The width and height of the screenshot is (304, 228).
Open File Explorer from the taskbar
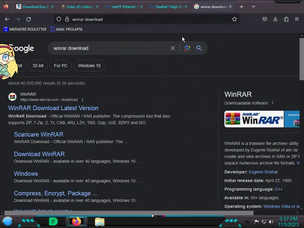(100, 222)
